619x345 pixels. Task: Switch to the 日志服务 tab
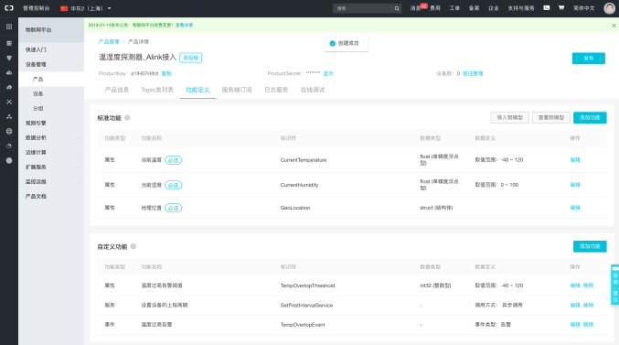coord(276,90)
